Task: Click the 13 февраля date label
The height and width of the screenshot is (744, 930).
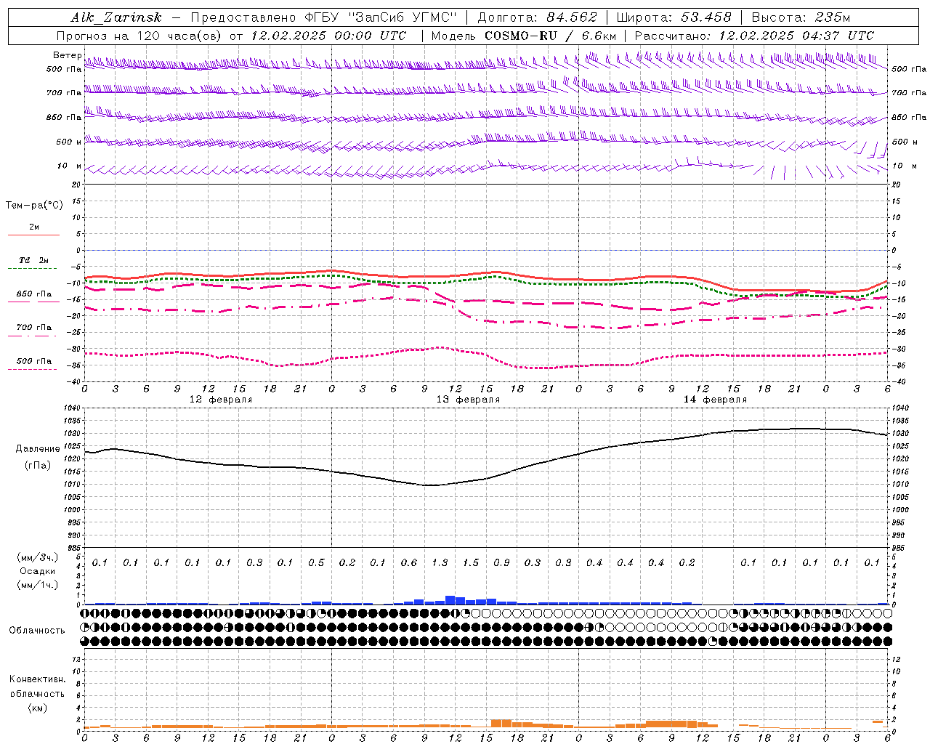Action: 468,400
